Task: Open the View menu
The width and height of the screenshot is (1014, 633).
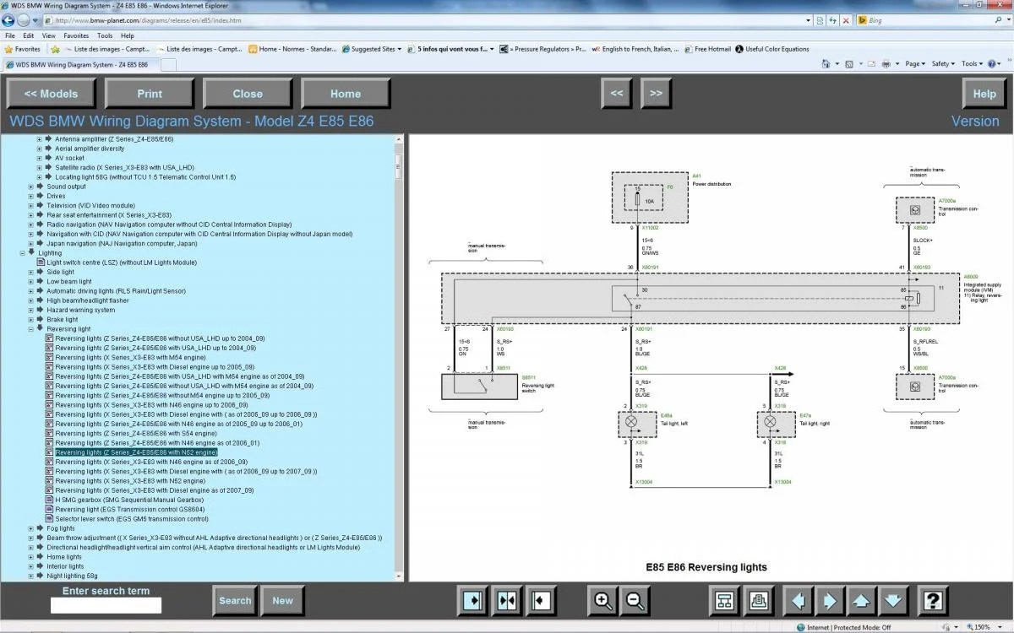Action: [x=49, y=36]
